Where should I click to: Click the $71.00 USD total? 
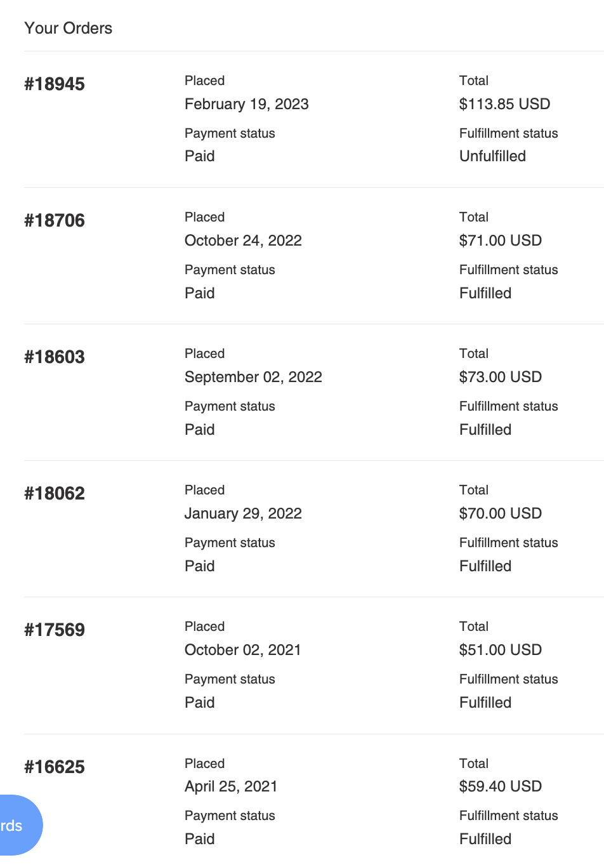(501, 241)
